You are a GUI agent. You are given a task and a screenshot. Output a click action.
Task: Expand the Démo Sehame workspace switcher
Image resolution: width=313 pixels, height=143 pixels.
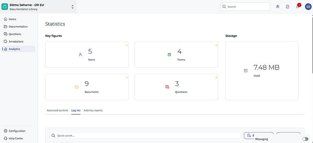(72, 7)
